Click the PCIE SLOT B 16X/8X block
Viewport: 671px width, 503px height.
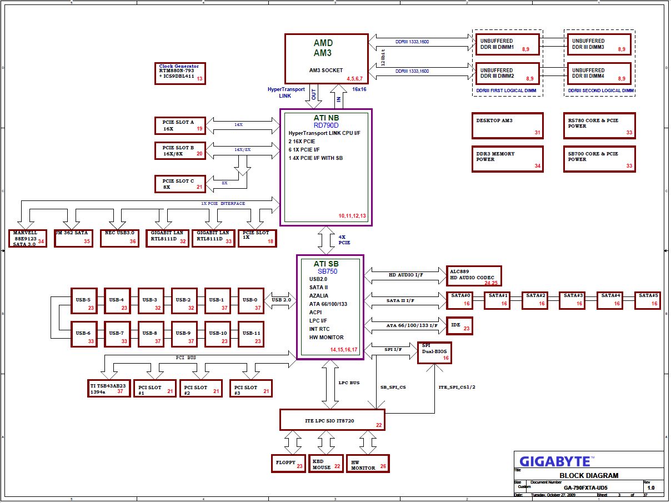[x=179, y=150]
